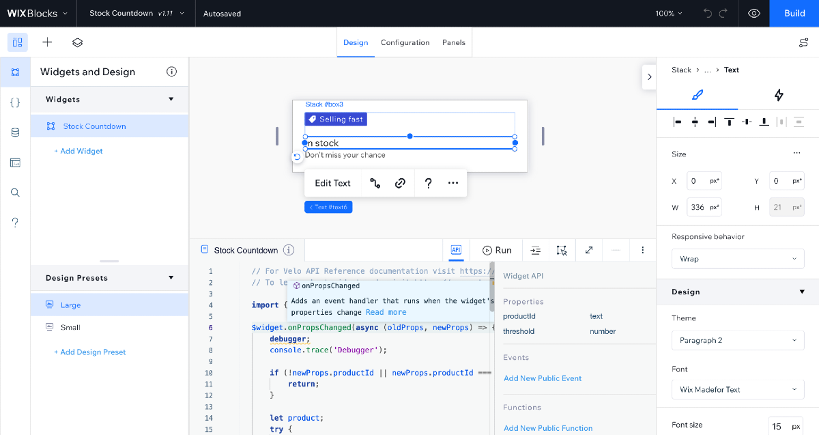Screen dimensions: 819x435
Task: Collapse the Widgets section
Action: pyautogui.click(x=171, y=99)
